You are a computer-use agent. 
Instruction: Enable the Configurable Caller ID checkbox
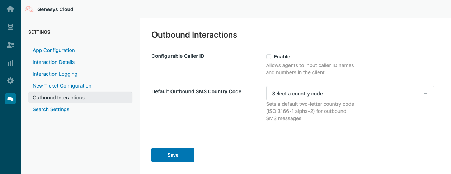(268, 57)
